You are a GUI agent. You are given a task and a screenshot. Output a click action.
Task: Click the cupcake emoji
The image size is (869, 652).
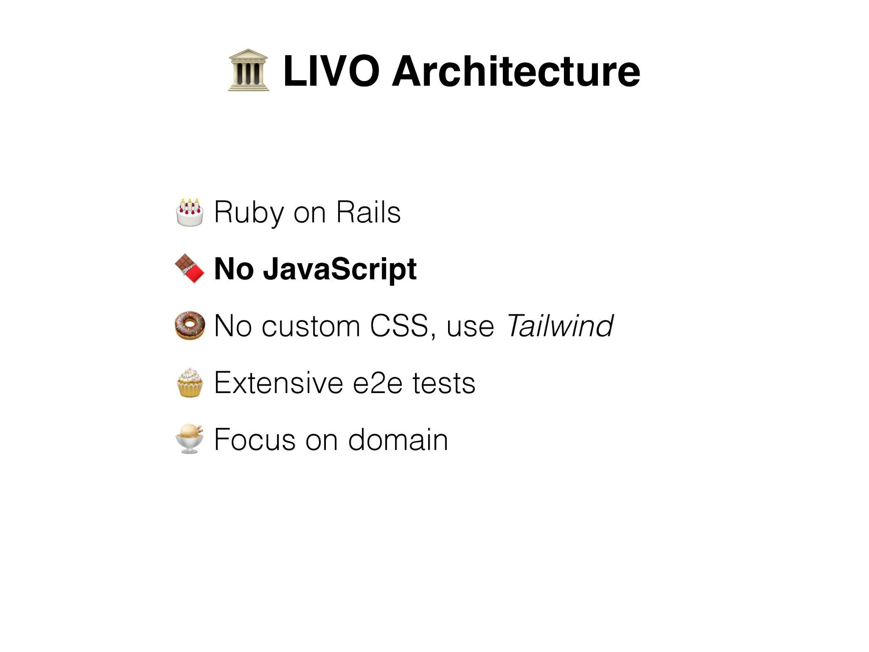pyautogui.click(x=190, y=383)
